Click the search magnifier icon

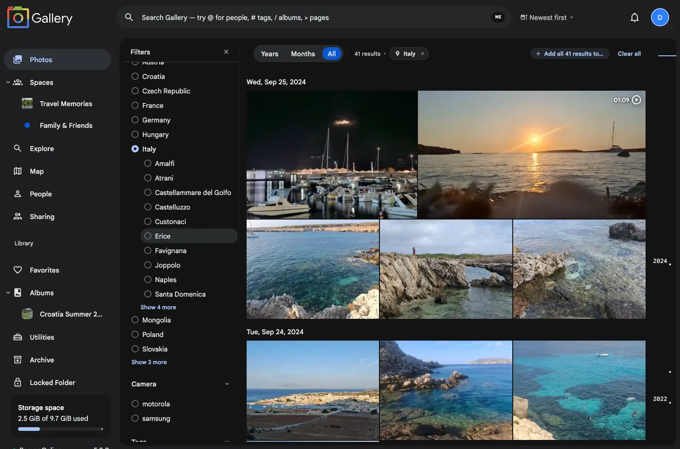coord(129,17)
